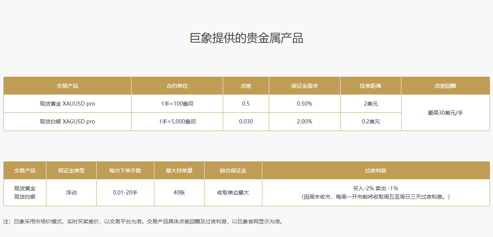This screenshot has width=493, height=237.
Task: Select the 浮动 margin type cell
Action: (x=71, y=193)
